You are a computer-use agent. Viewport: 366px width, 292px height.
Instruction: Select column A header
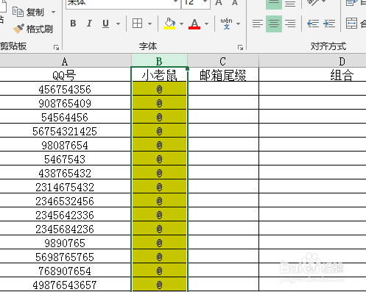pyautogui.click(x=65, y=61)
